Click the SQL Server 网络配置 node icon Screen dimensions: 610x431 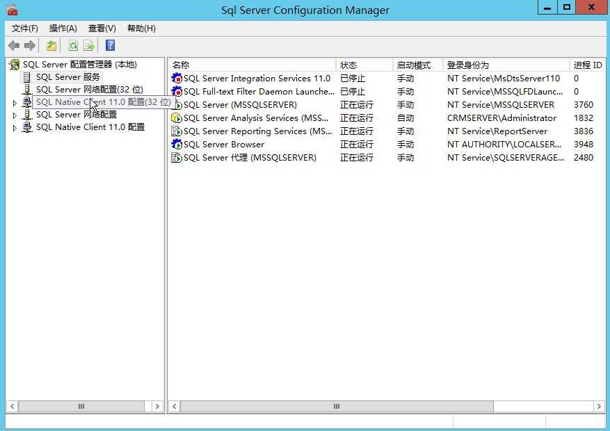point(27,115)
